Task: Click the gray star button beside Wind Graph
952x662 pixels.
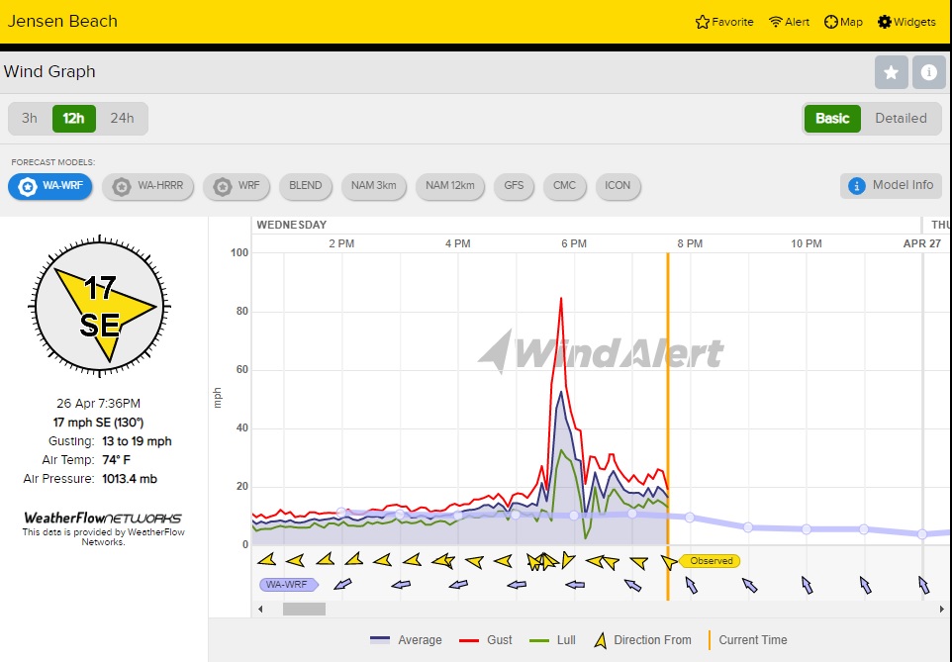Action: [891, 72]
